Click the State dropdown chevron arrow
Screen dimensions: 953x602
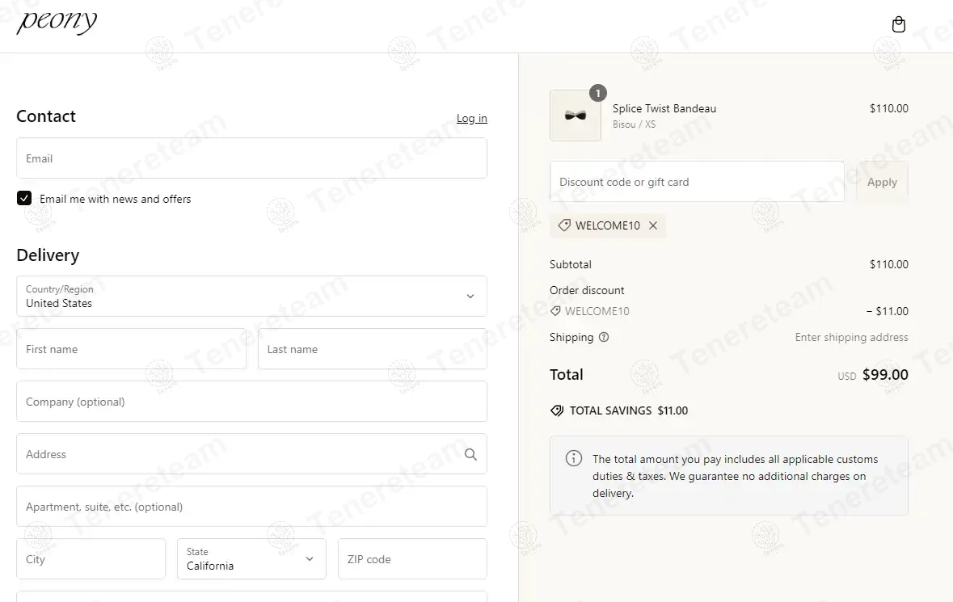(310, 559)
